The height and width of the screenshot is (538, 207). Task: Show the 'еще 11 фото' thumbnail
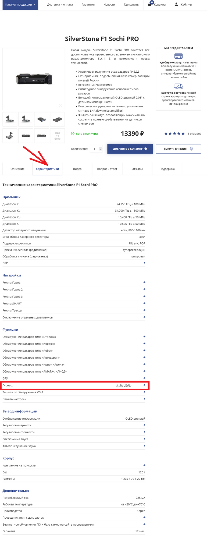click(57, 136)
